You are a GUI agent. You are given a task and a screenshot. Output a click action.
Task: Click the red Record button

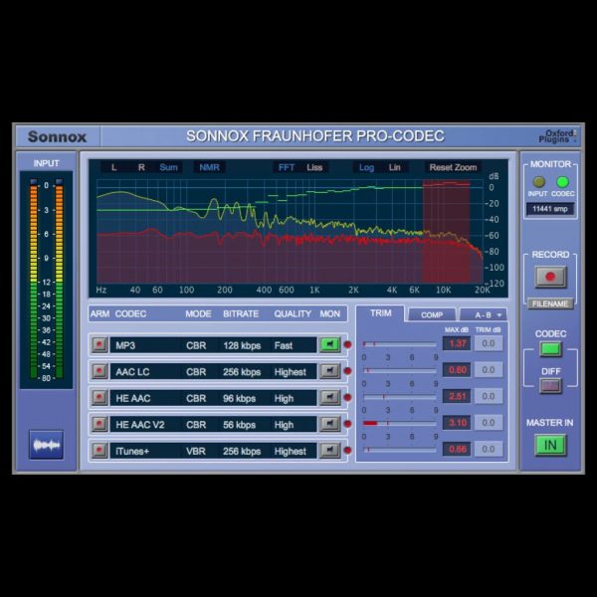(x=550, y=277)
